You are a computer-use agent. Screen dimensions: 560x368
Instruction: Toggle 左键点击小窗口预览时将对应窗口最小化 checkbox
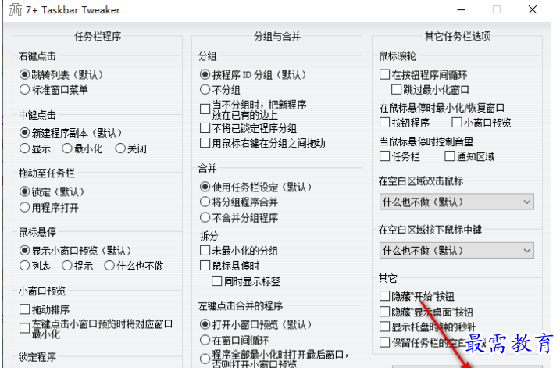point(24,328)
